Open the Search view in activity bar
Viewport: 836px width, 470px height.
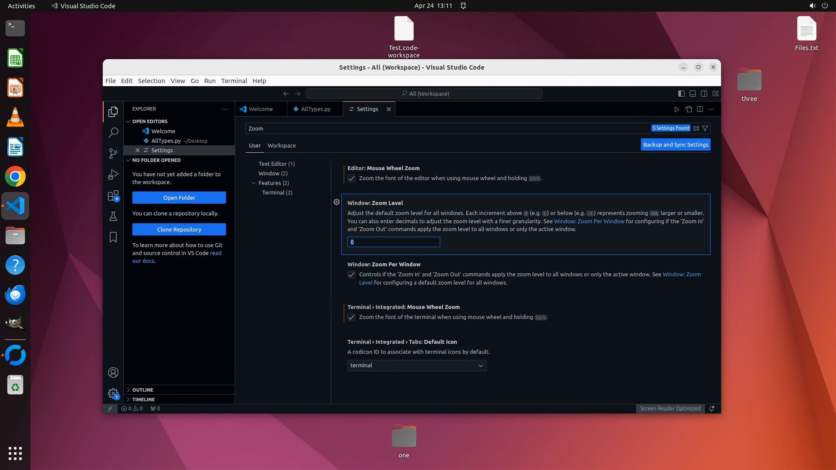[x=113, y=132]
